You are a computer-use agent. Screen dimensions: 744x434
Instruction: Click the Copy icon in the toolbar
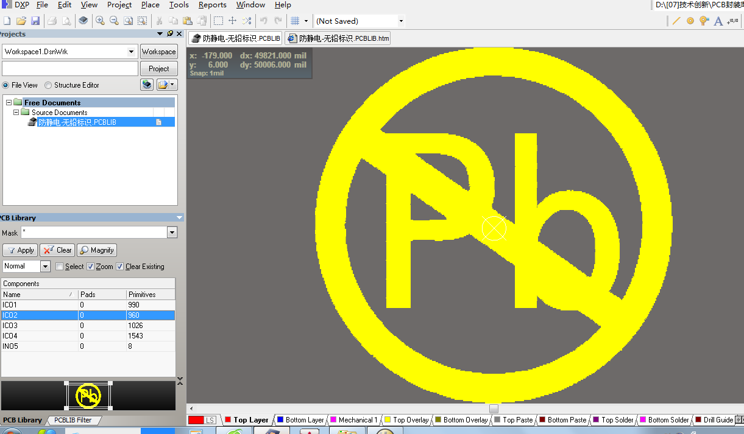(174, 21)
